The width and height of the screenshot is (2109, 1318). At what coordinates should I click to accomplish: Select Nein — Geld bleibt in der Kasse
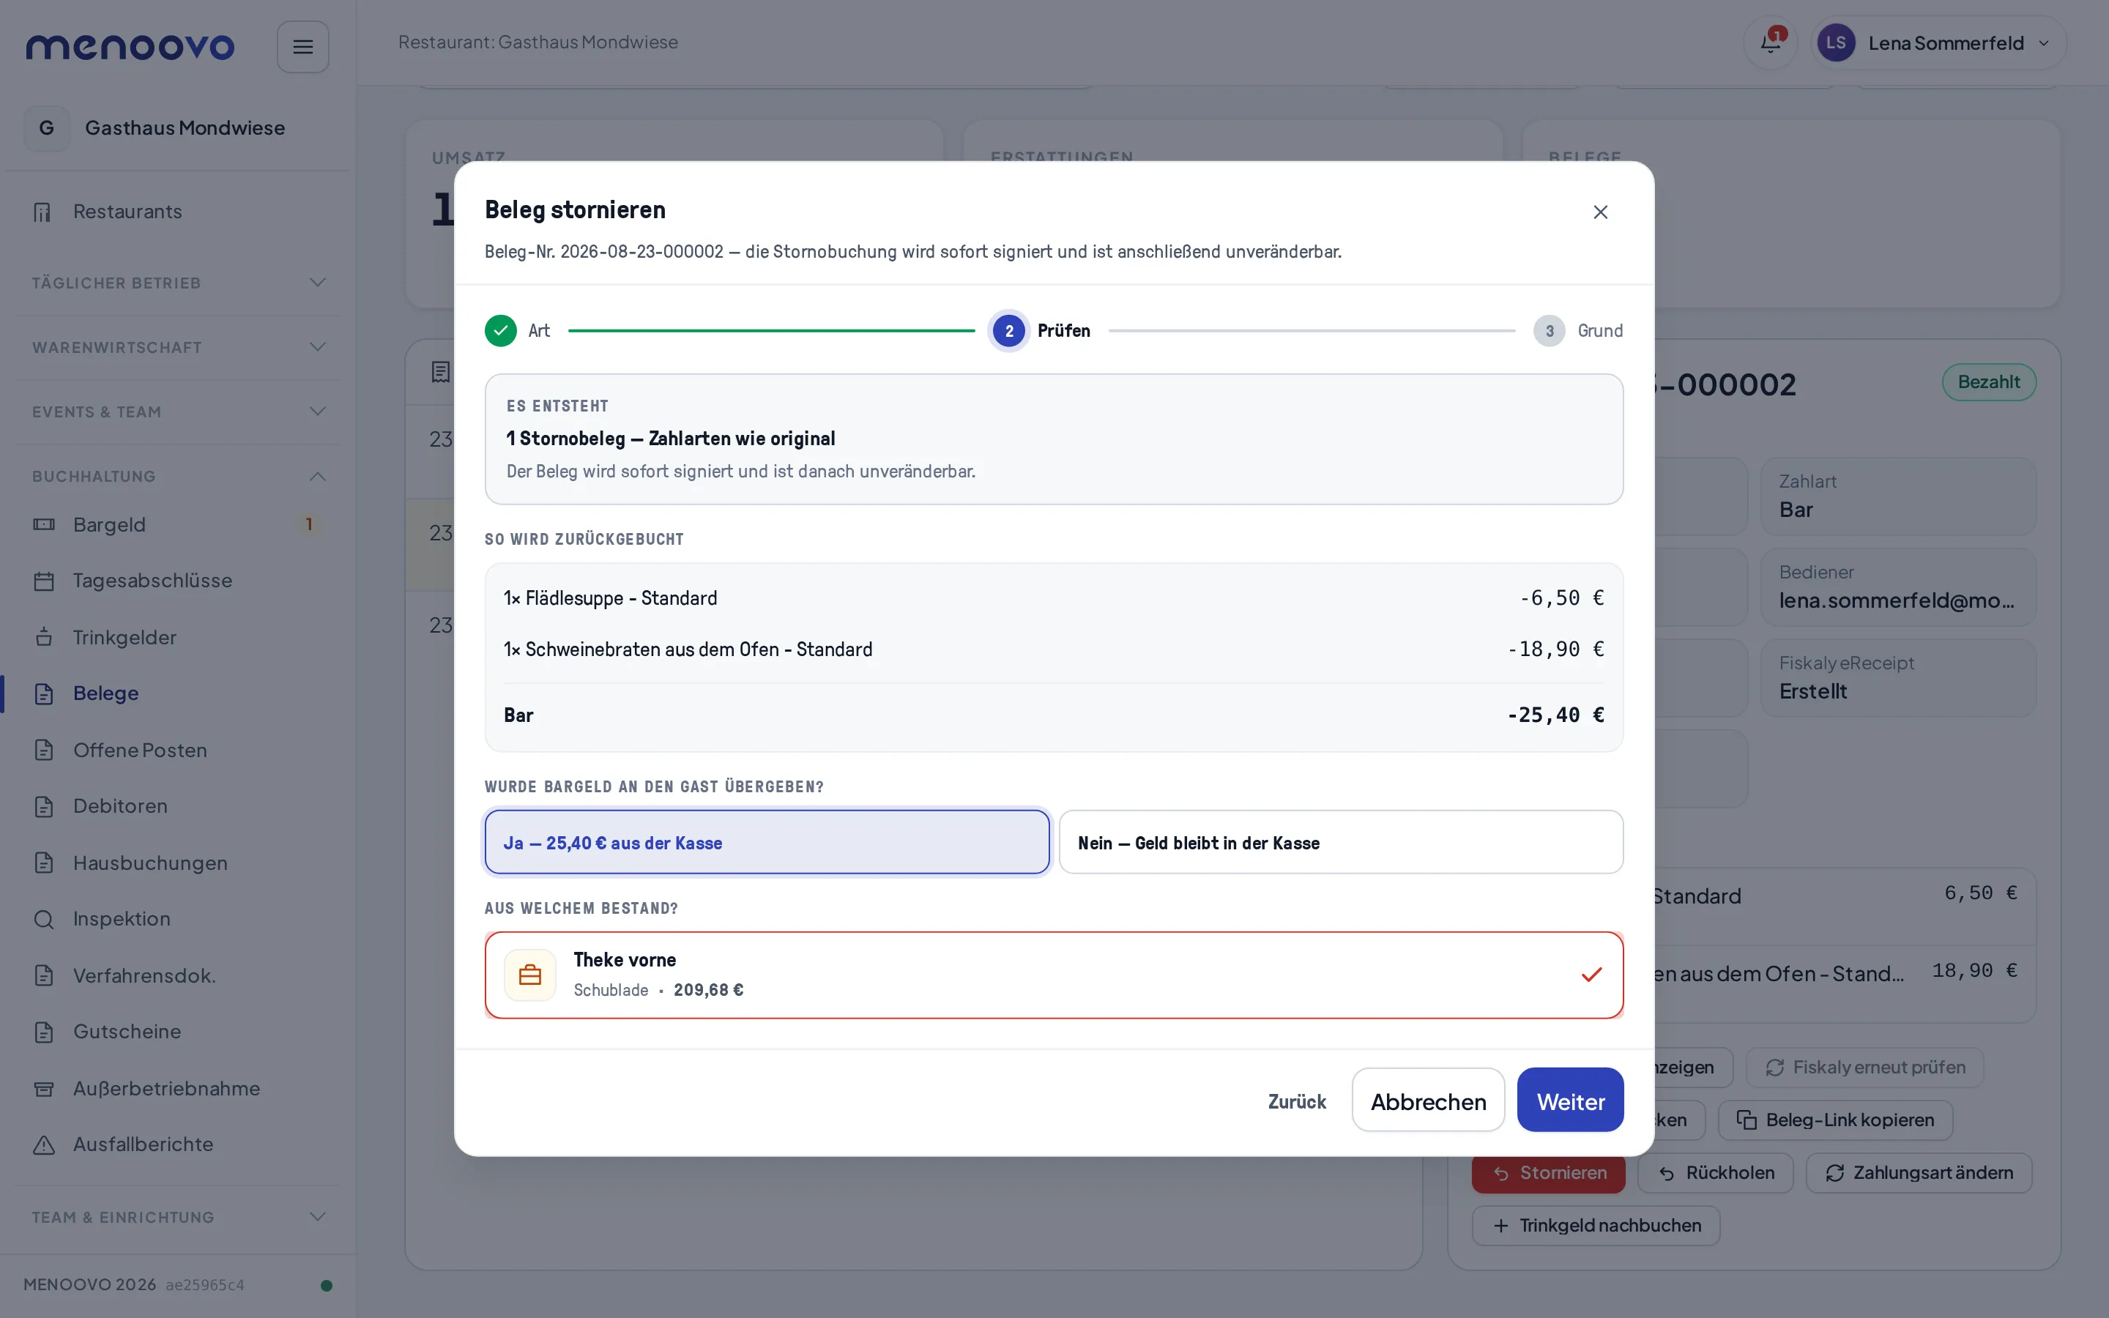point(1340,842)
